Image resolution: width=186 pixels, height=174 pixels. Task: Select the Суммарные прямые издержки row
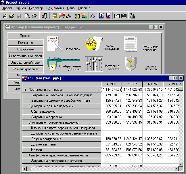pos(62,106)
